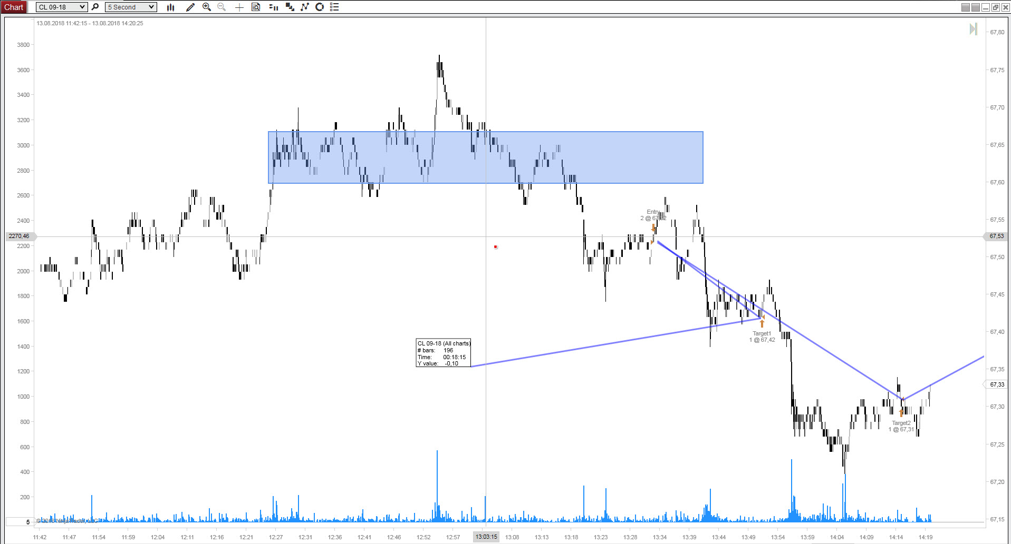Screen dimensions: 1011x544
Task: Toggle the Chart Trader icon
Action: pos(273,7)
